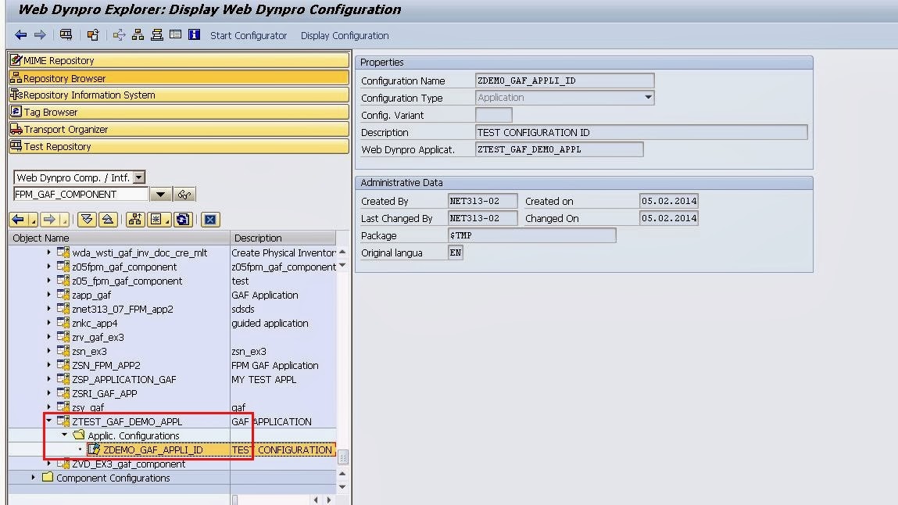Open the Web Dynpro Comp. / Intf. dropdown
898x505 pixels.
[138, 177]
